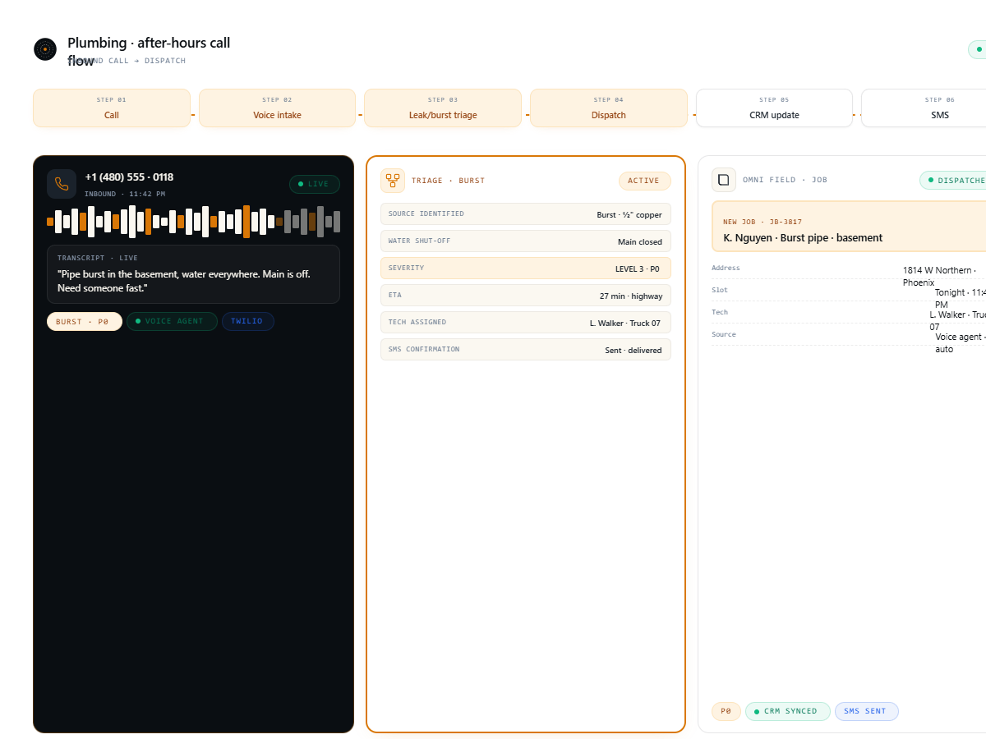This screenshot has width=986, height=739.
Task: Click the TWILIO tag
Action: coord(248,321)
